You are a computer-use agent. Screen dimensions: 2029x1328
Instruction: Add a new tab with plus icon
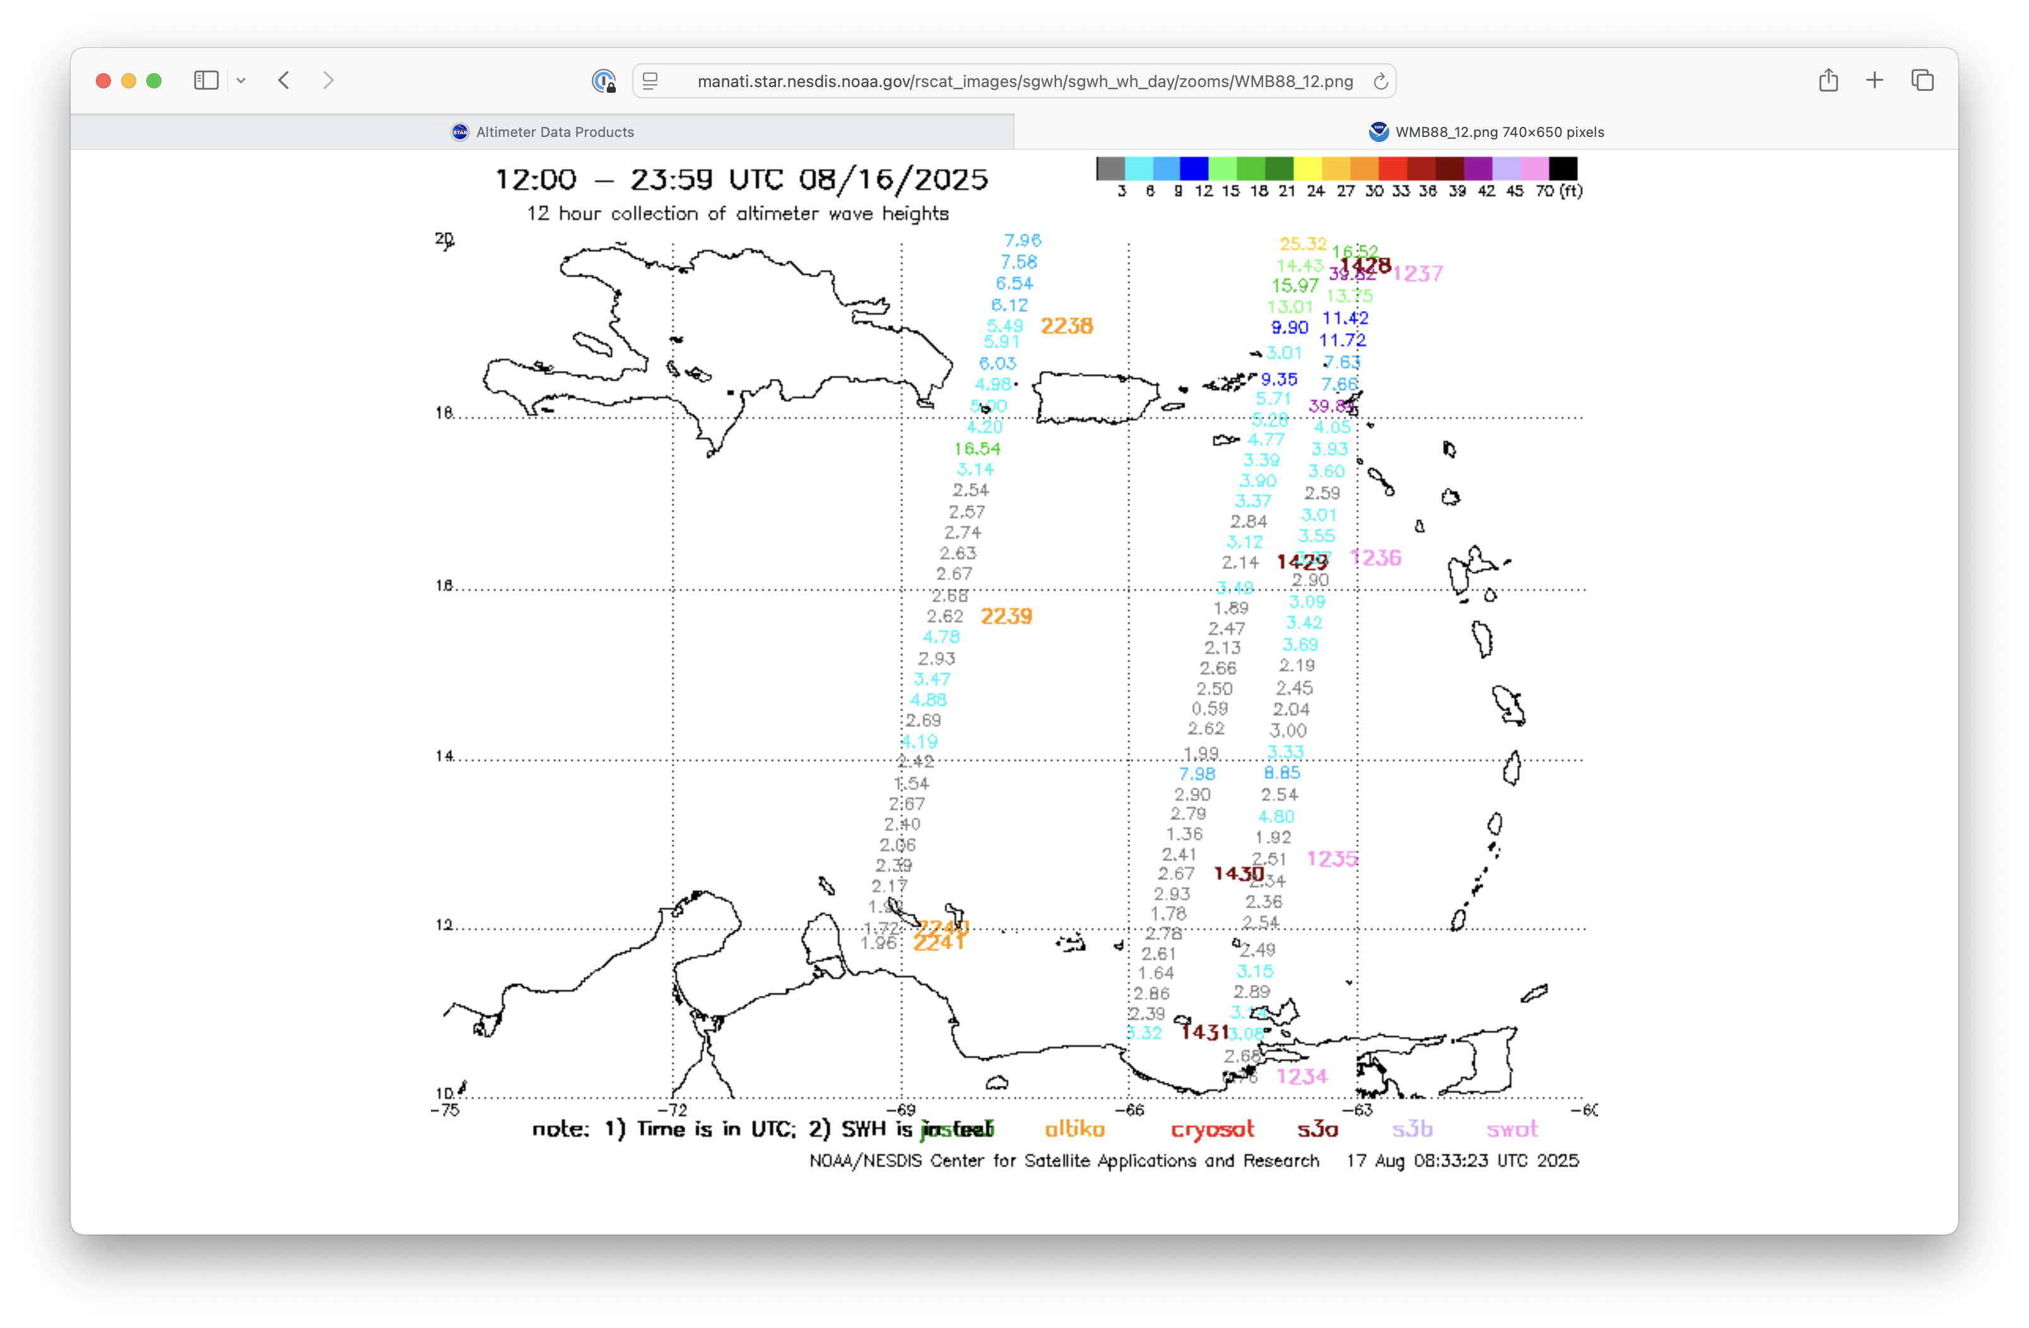coord(1874,80)
